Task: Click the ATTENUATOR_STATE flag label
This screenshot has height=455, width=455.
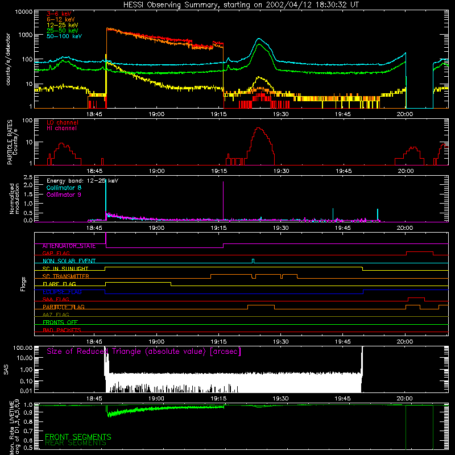Action: (69, 246)
